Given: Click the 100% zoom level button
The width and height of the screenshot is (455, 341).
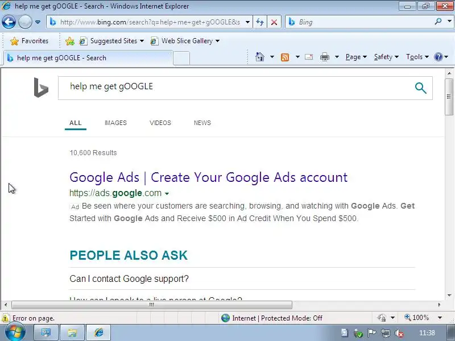Looking at the screenshot, I should pyautogui.click(x=417, y=318).
